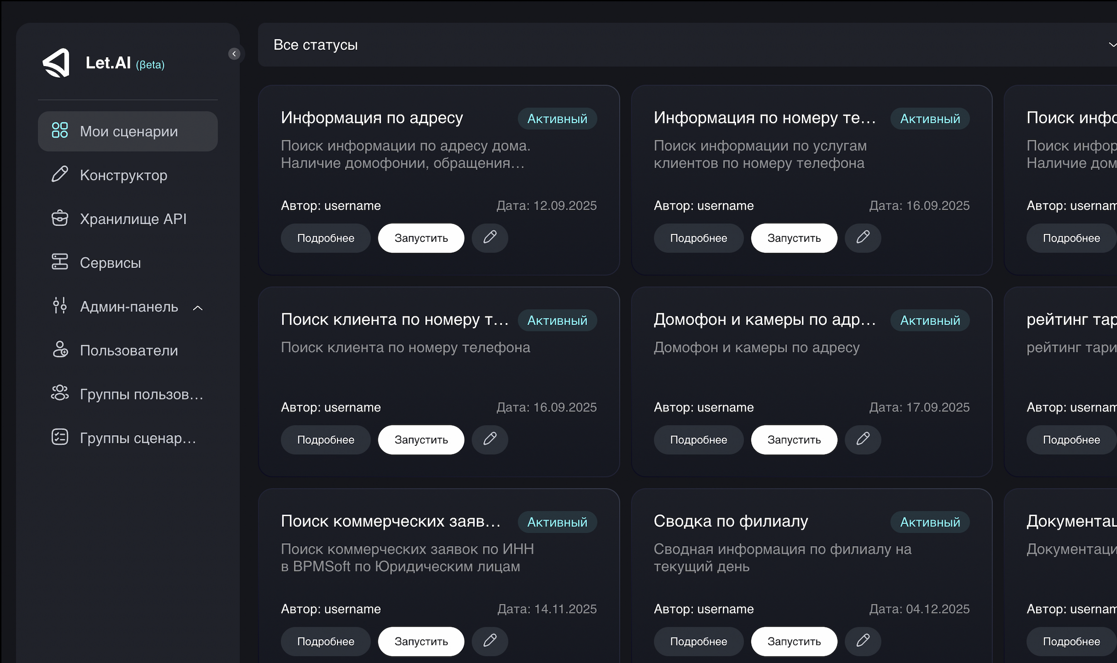The width and height of the screenshot is (1117, 663).
Task: Click Активный badge on Домофон и камеры card
Action: 930,320
